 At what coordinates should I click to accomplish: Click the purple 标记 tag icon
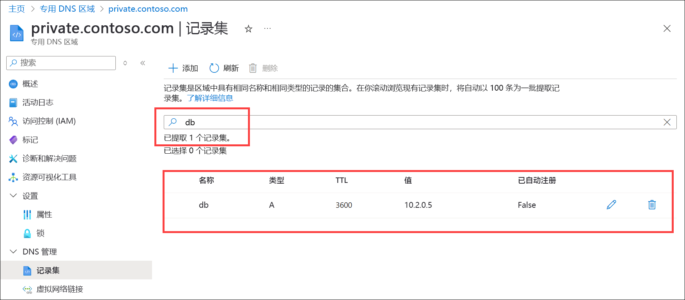click(13, 140)
